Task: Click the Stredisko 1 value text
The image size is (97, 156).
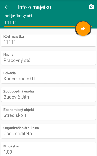Action: (15, 115)
